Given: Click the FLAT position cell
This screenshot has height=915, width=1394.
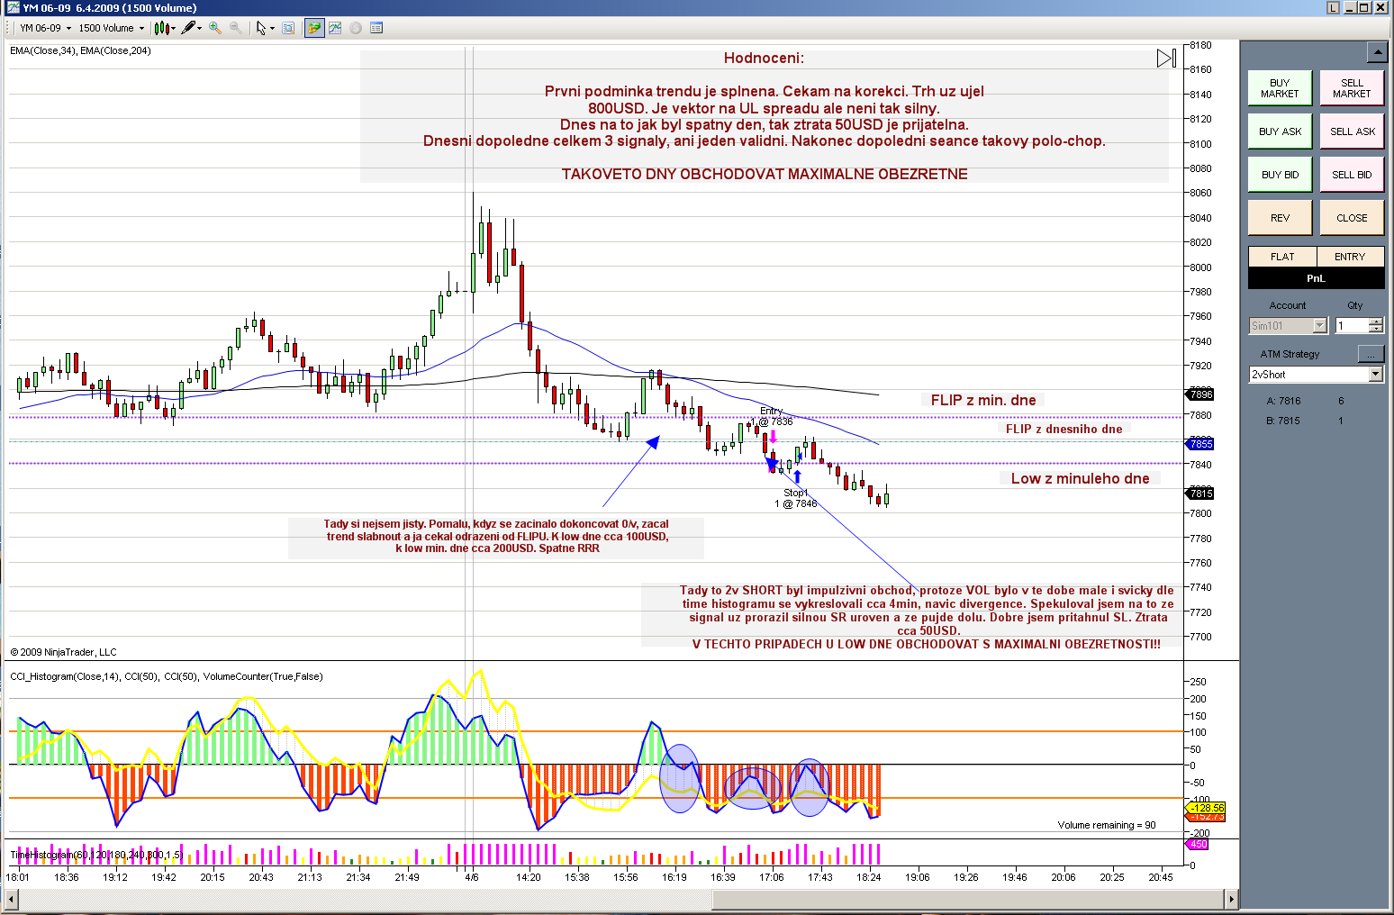Looking at the screenshot, I should pos(1282,257).
